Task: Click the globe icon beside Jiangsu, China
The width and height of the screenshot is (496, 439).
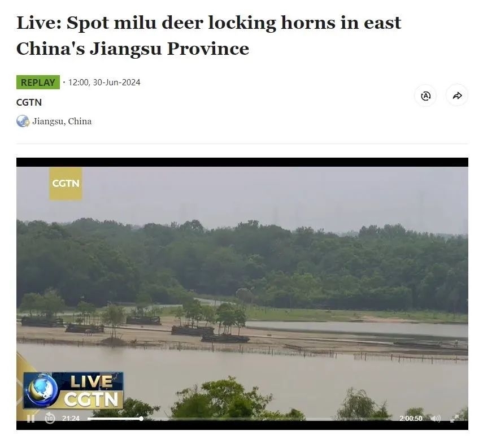Action: click(x=23, y=121)
